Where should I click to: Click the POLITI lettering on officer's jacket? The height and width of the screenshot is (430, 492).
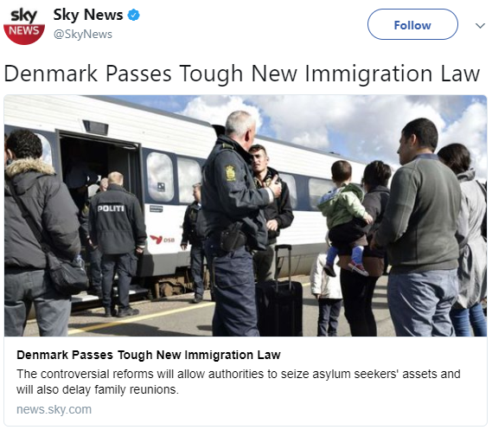(111, 209)
